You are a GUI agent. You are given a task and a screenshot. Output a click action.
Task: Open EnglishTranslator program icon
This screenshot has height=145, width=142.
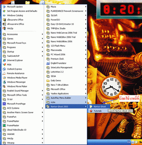[x=48, y=63]
